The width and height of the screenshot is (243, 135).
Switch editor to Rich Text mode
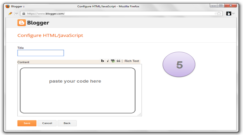pos(131,61)
